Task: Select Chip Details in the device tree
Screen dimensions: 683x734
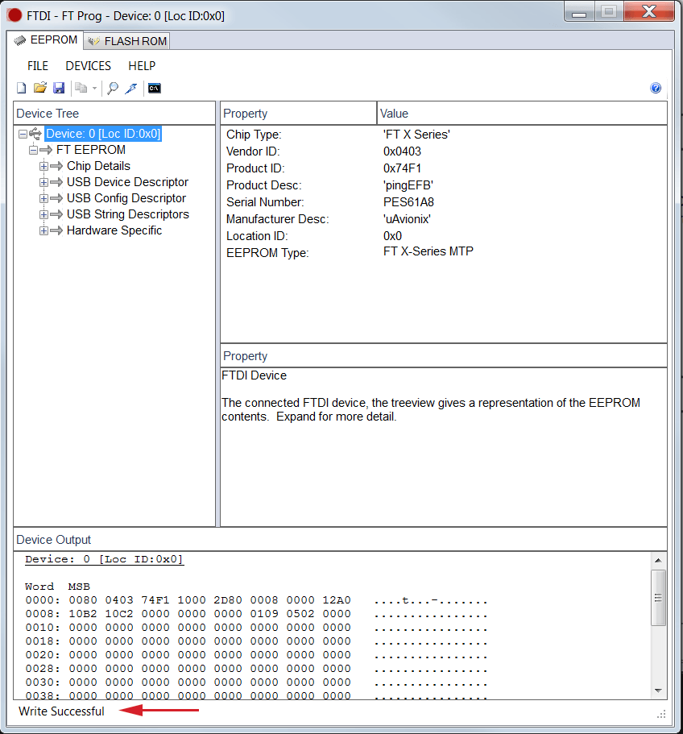Action: (98, 166)
